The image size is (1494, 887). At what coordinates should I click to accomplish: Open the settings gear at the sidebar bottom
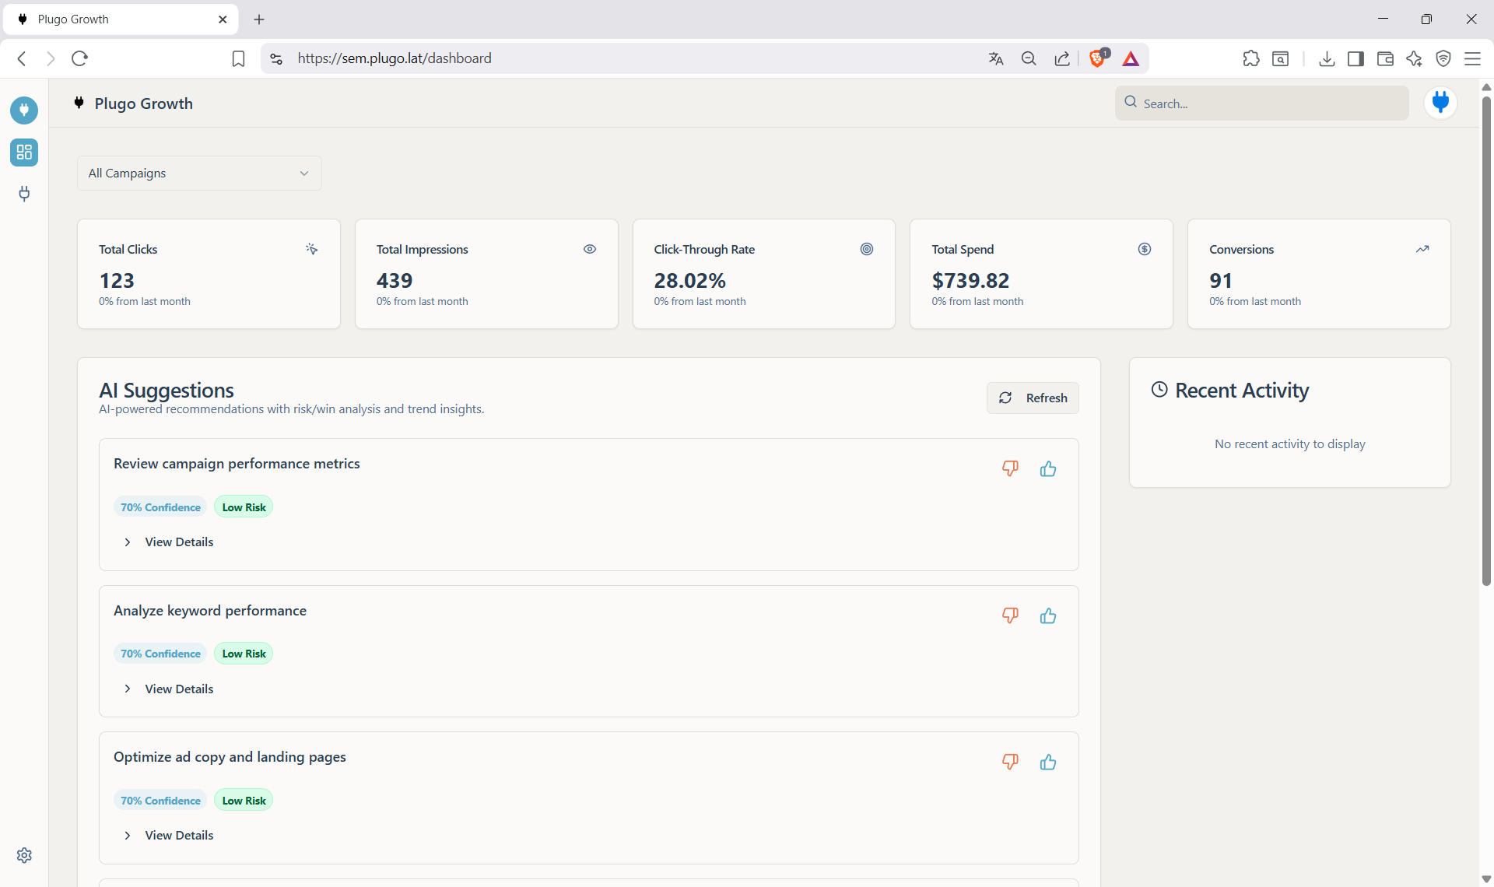23,855
